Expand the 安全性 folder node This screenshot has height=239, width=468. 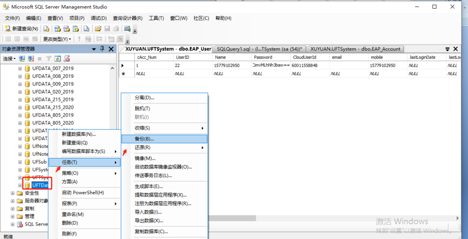click(x=13, y=193)
